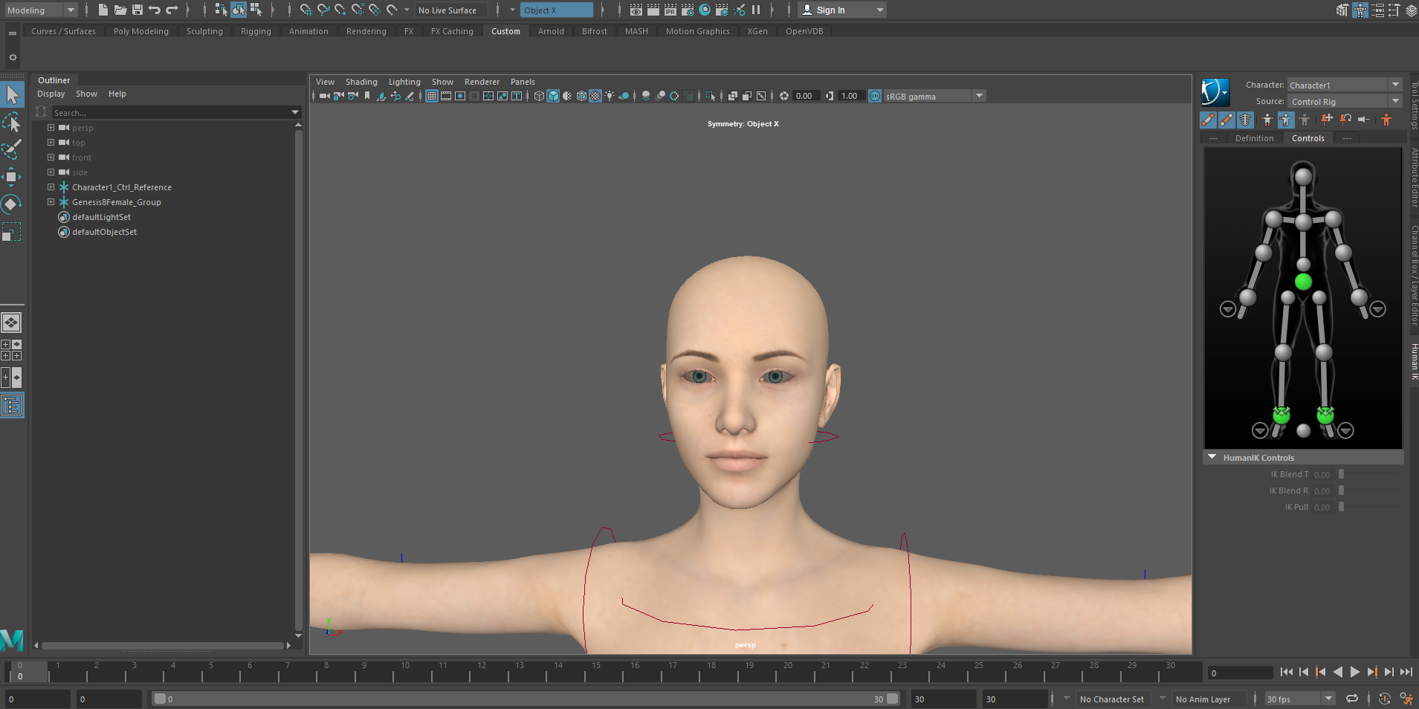This screenshot has height=709, width=1419.
Task: Launch IPR rendering from the status bar
Action: pos(670,10)
